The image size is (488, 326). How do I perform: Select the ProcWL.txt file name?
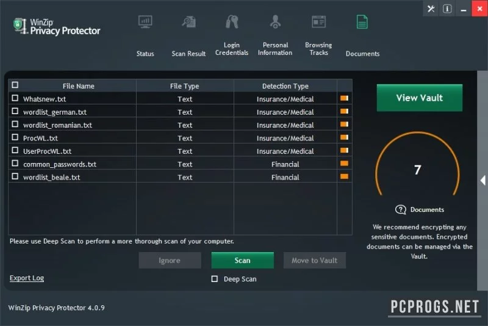coord(40,138)
